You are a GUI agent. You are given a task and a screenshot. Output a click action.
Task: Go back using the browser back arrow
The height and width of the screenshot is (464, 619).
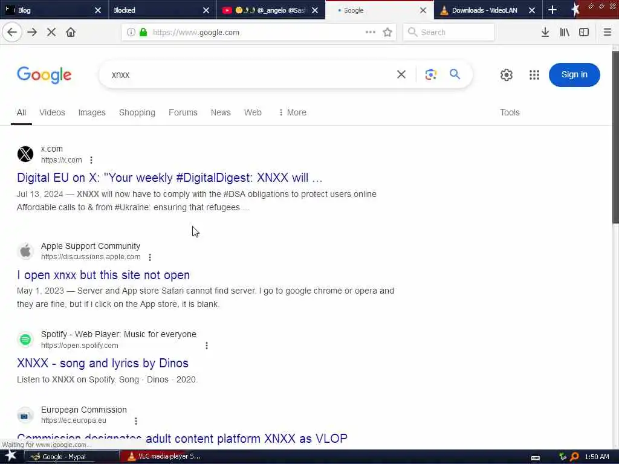tap(12, 33)
